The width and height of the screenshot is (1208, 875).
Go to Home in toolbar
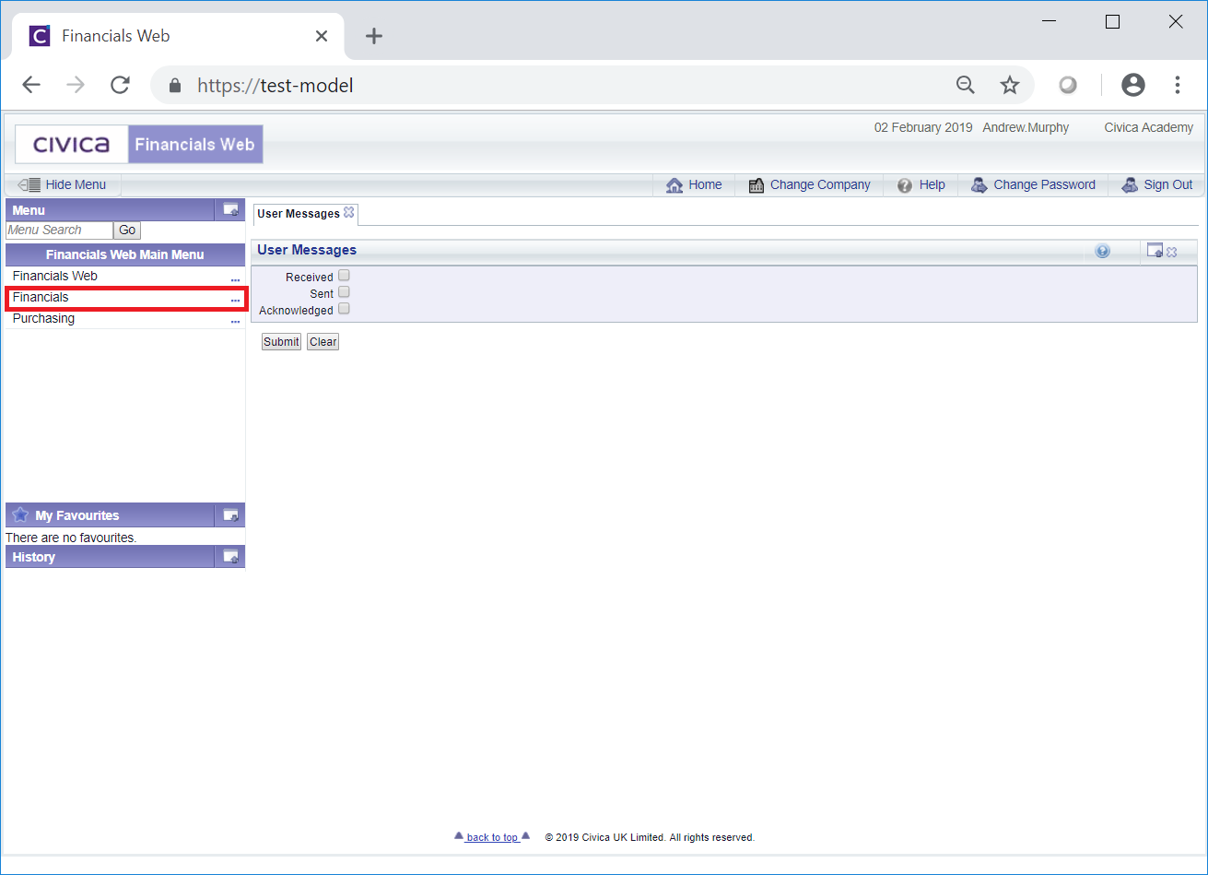click(694, 184)
